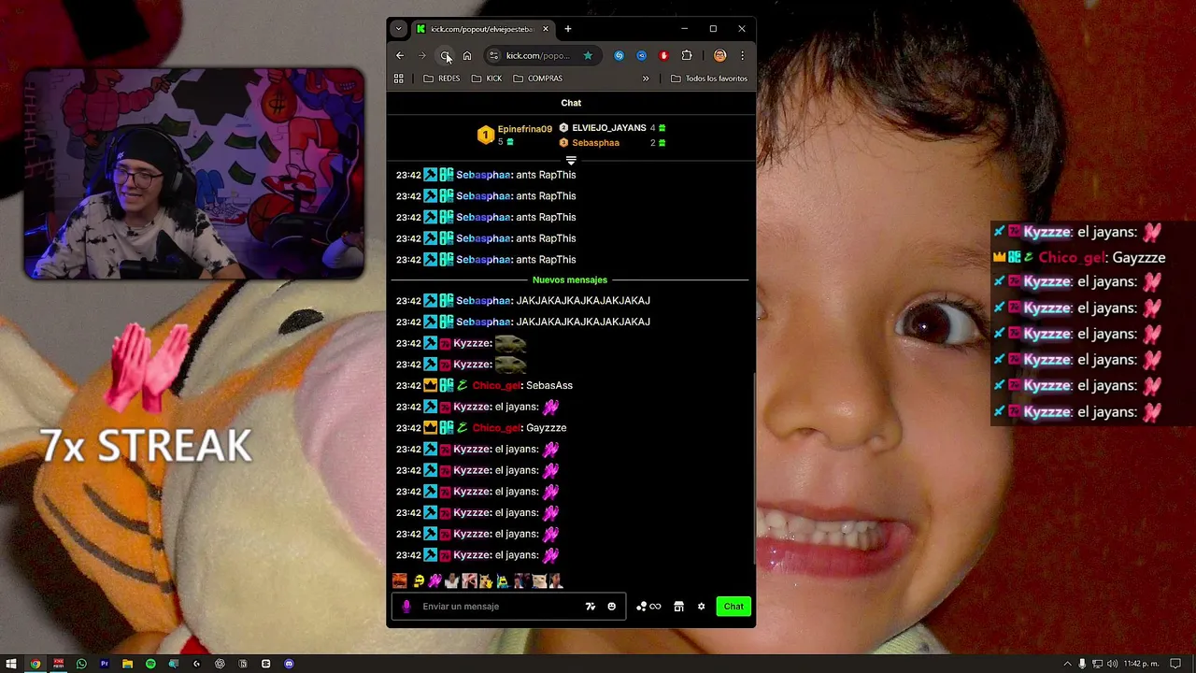The height and width of the screenshot is (673, 1196).
Task: Show hidden system tray icons
Action: [1068, 664]
